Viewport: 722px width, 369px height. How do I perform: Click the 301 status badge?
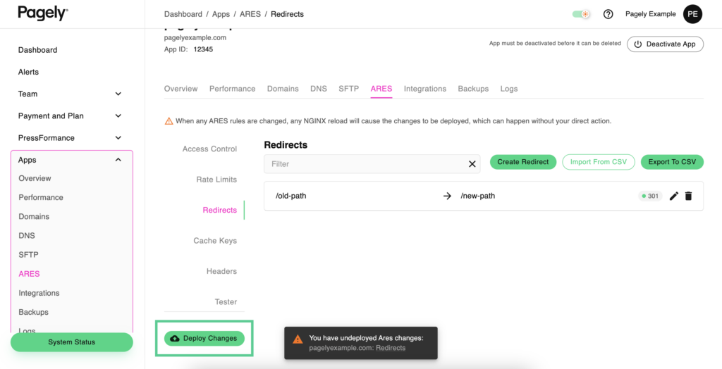[x=650, y=196]
